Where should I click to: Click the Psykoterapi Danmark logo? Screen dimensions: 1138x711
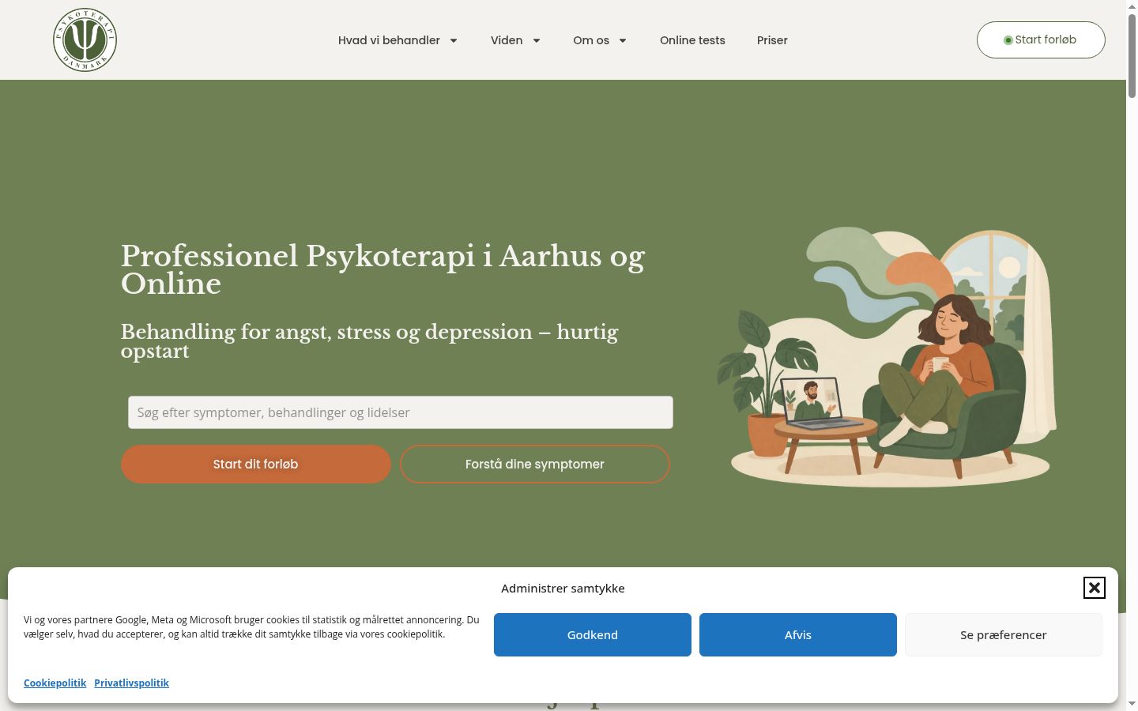coord(85,39)
